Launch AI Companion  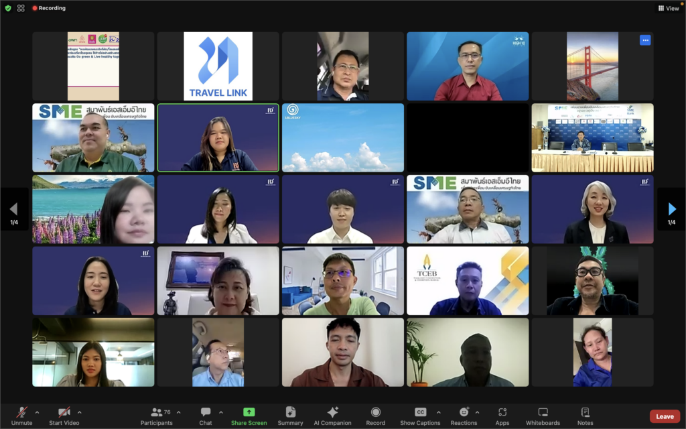point(332,416)
